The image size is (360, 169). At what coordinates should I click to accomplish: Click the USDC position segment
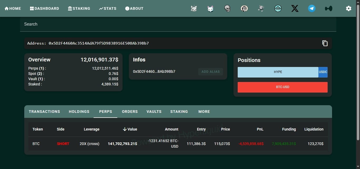[323, 72]
